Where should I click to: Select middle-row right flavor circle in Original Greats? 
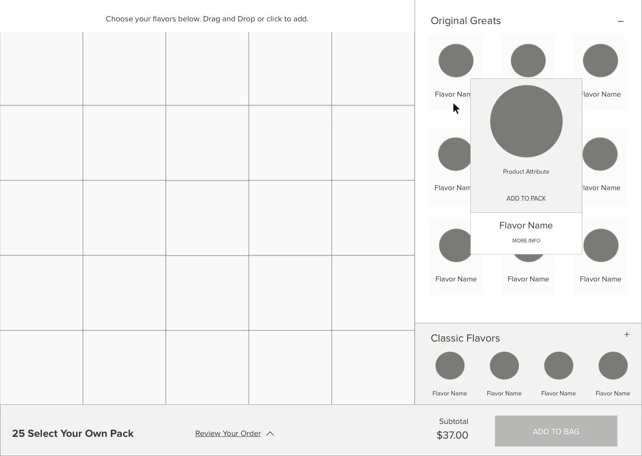600,154
